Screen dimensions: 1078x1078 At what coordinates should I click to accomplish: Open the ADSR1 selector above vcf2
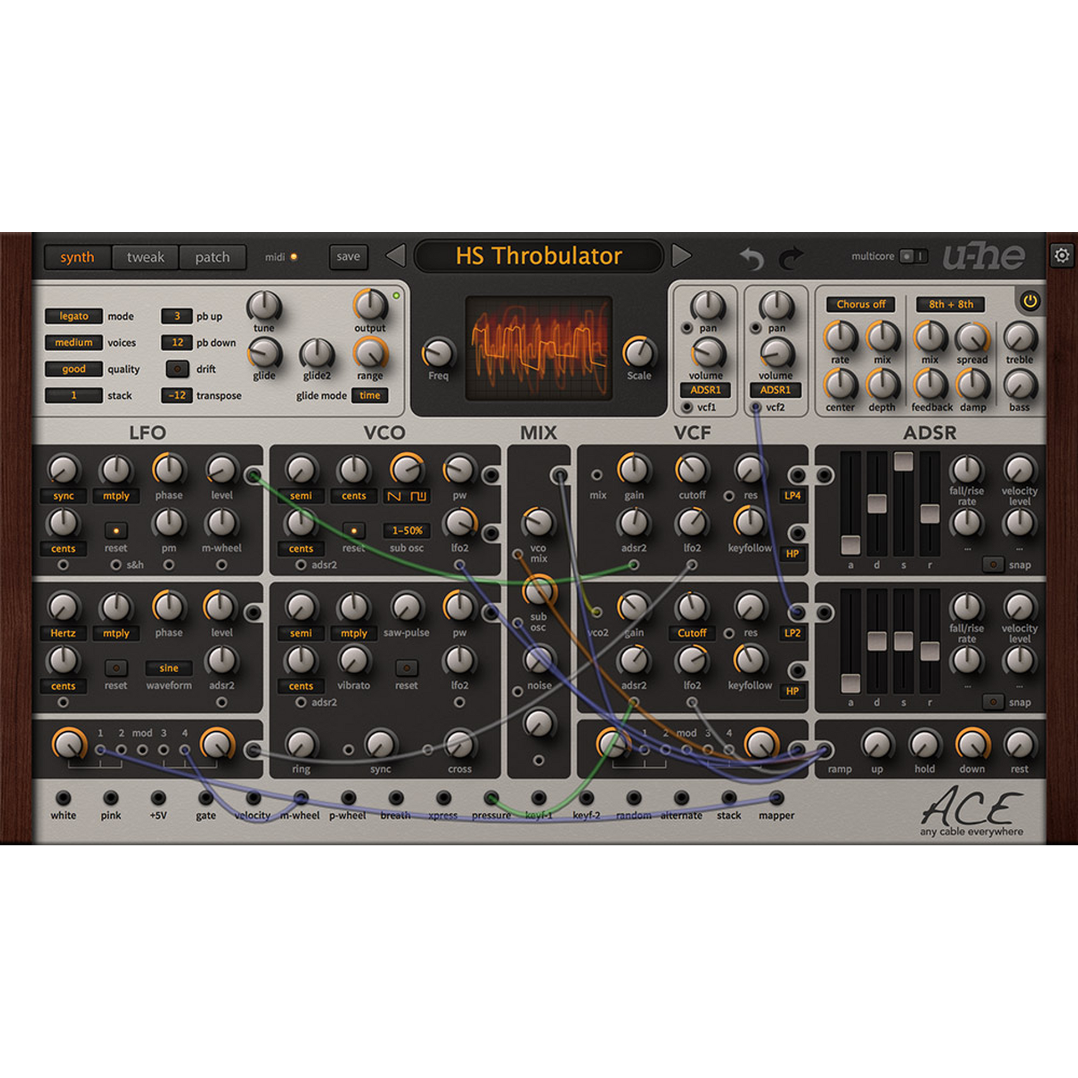coord(776,390)
